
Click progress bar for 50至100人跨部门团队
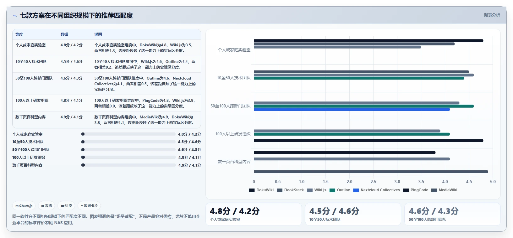pyautogui.click(x=128, y=150)
